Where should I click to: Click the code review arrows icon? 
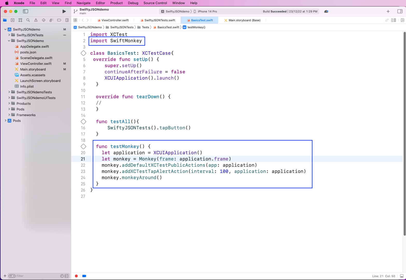click(x=387, y=20)
